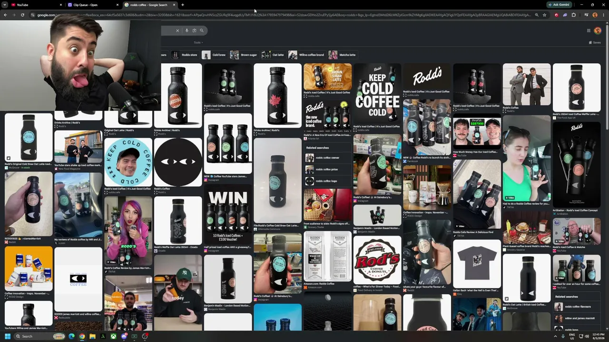Viewport: 609px width, 342px height.
Task: Switch to the YouTube tab
Action: click(x=36, y=5)
